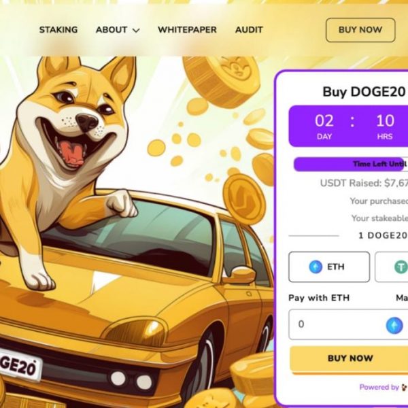Expand the ABOUT dropdown chevron

pyautogui.click(x=136, y=31)
